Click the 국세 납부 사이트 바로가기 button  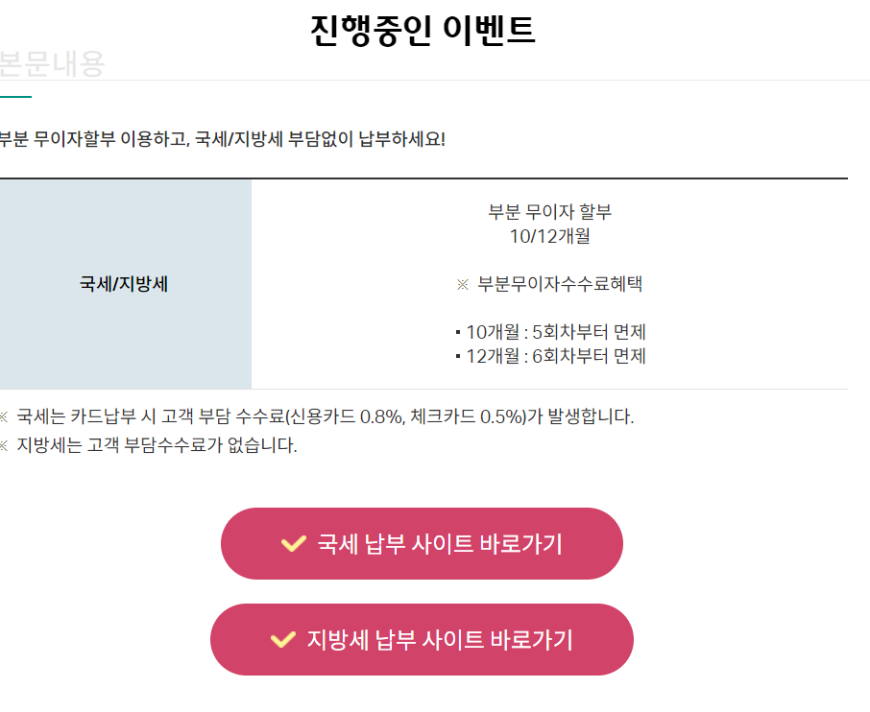click(423, 543)
